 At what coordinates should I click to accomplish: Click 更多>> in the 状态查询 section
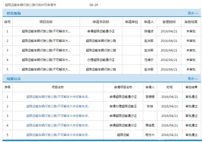point(193,13)
